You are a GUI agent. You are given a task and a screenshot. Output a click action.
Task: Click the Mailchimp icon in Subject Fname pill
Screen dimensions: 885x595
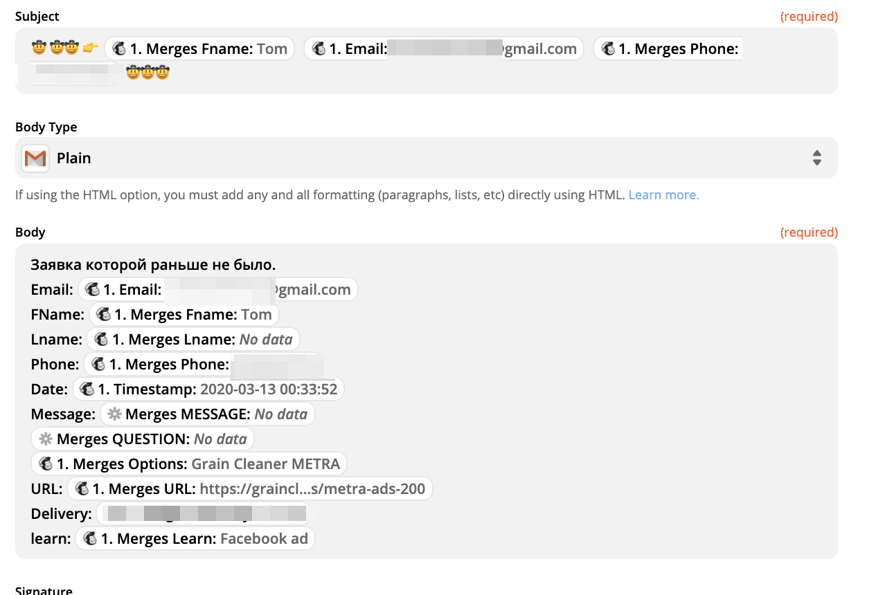click(119, 49)
